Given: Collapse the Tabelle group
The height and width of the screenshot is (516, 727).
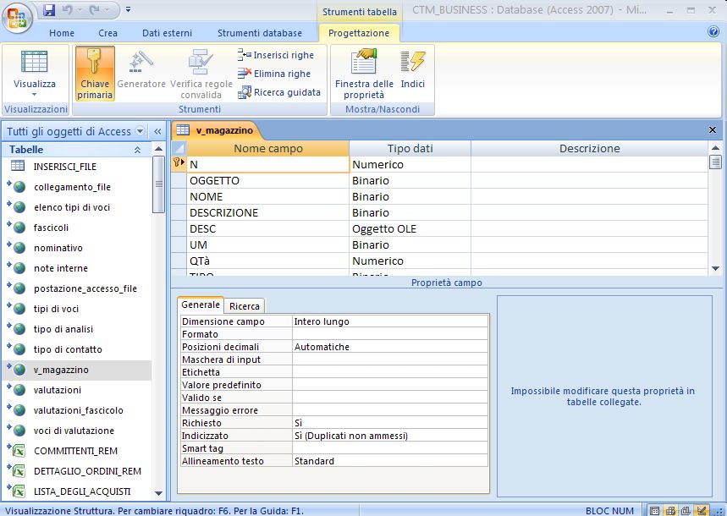Looking at the screenshot, I should pyautogui.click(x=137, y=150).
